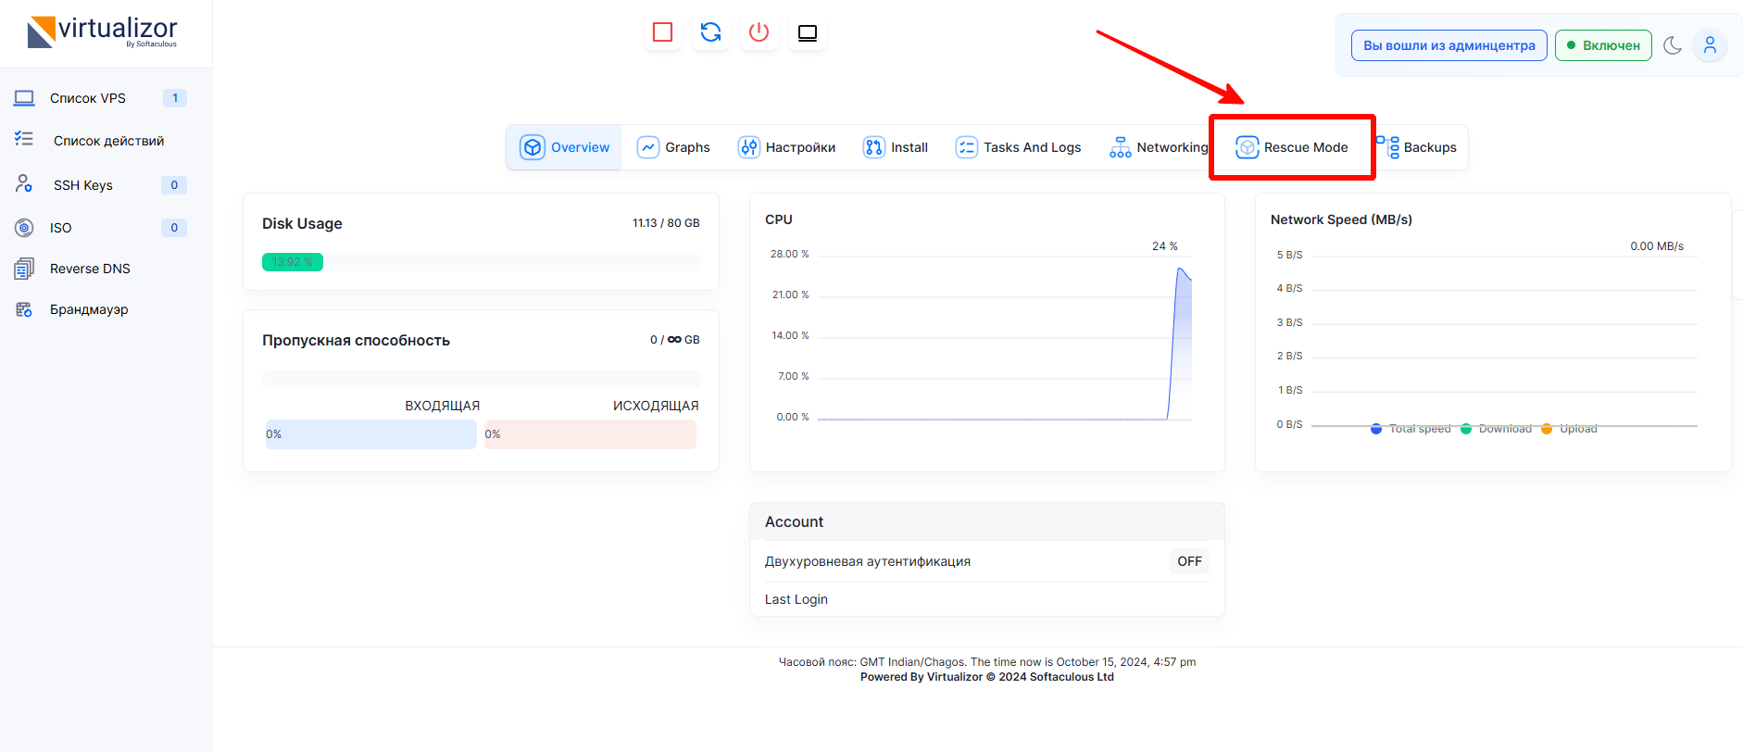Click the Вы вошли из админцентра button
Image resolution: width=1743 pixels, height=752 pixels.
[x=1449, y=45]
